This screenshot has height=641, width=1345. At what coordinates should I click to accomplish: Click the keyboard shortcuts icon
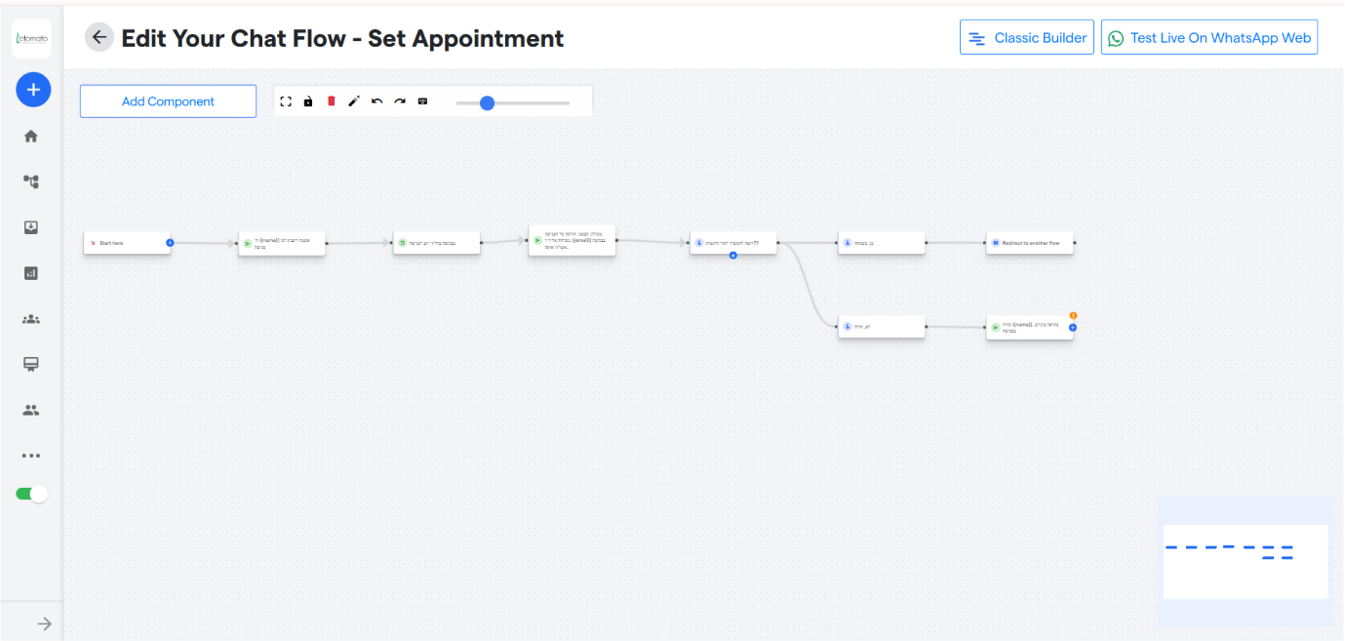[422, 101]
